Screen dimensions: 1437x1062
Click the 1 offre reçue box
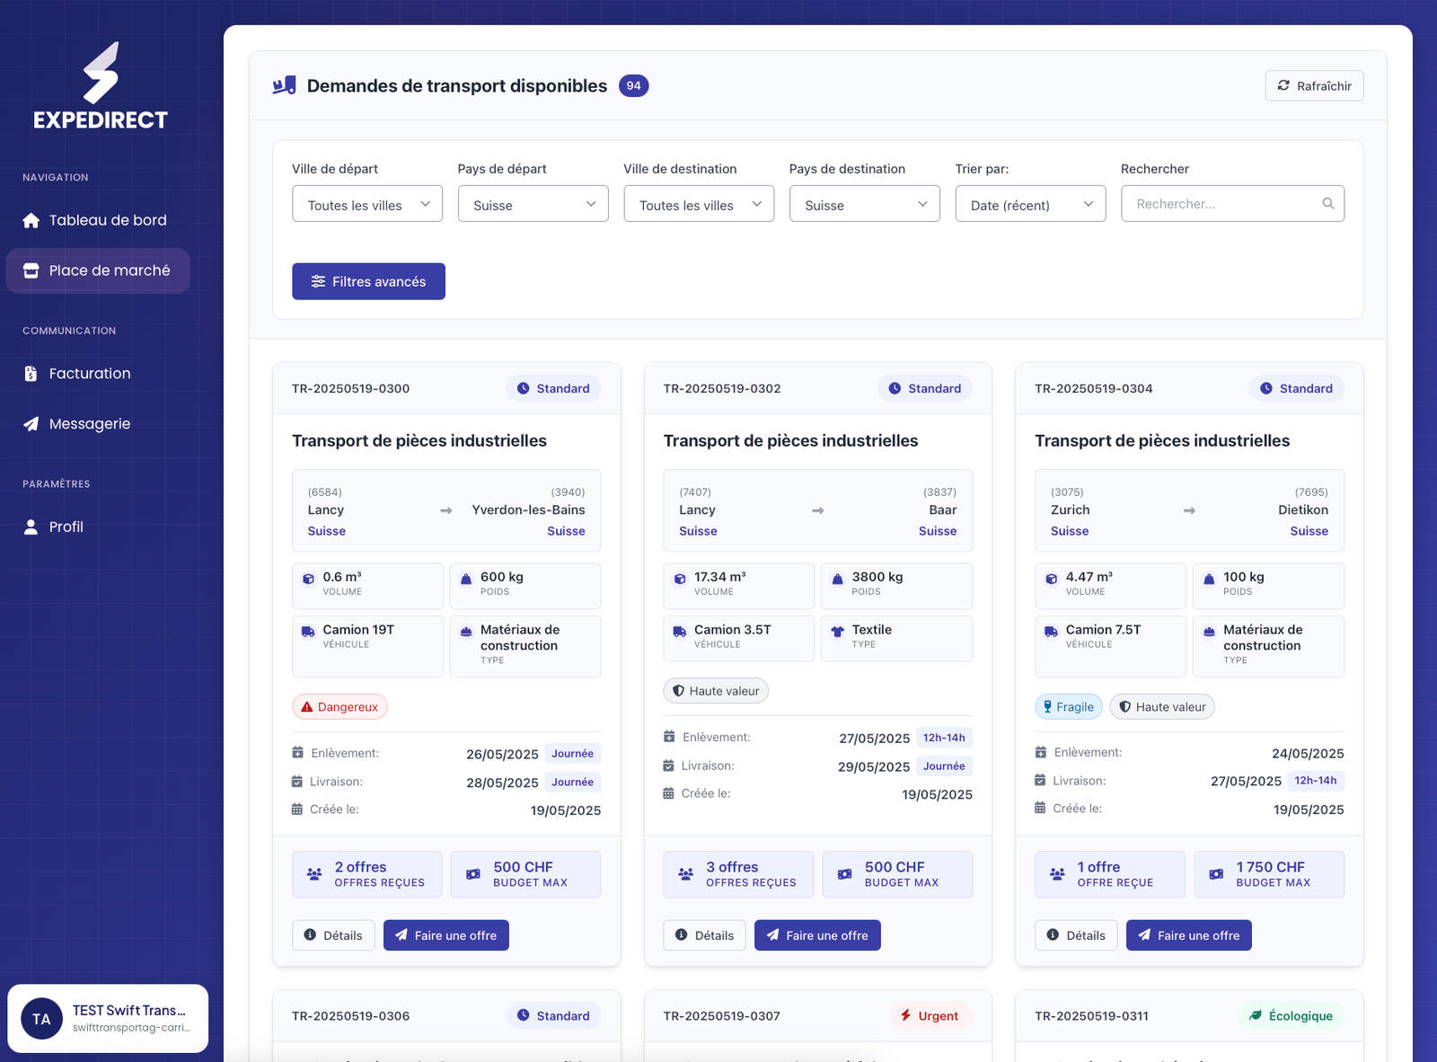click(x=1110, y=874)
